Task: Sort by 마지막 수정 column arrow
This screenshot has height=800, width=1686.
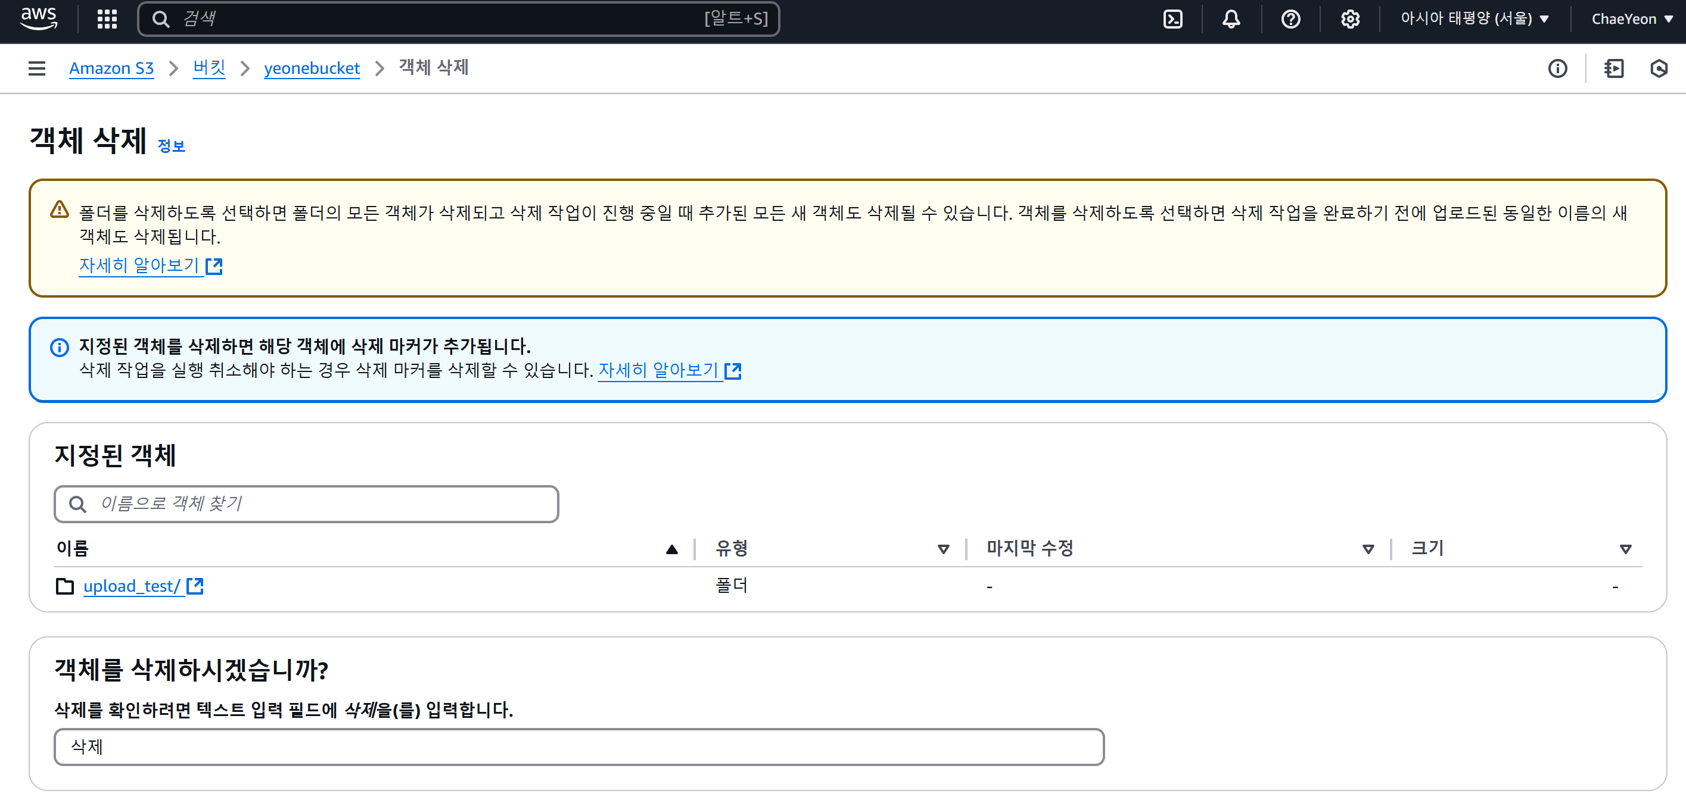Action: 1367,549
